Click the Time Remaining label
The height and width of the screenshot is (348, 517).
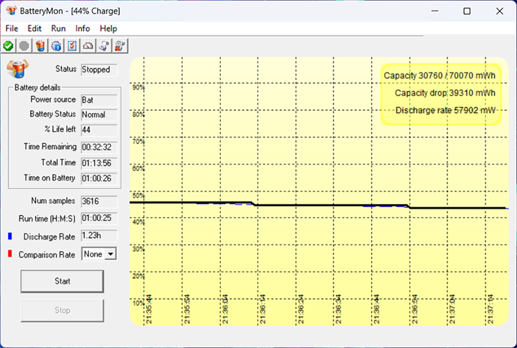(x=50, y=147)
